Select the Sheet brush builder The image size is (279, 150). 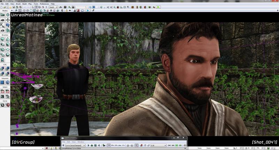(8, 49)
